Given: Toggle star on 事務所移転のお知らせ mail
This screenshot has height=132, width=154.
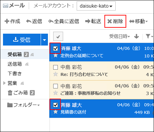Looking at the screenshot, I should click(56, 93).
